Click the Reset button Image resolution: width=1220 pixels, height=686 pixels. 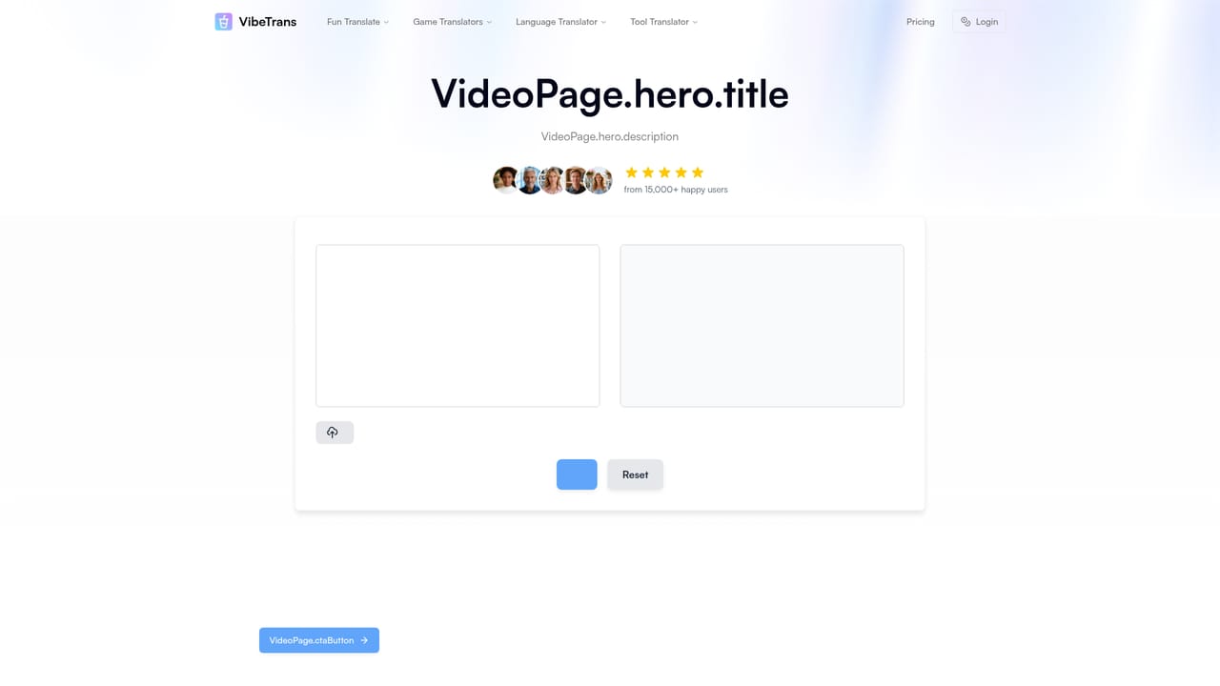[x=635, y=474]
